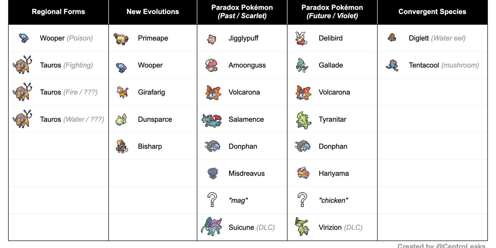The image size is (496, 248).
Task: Click the Primeape sprite icon
Action: tap(121, 39)
